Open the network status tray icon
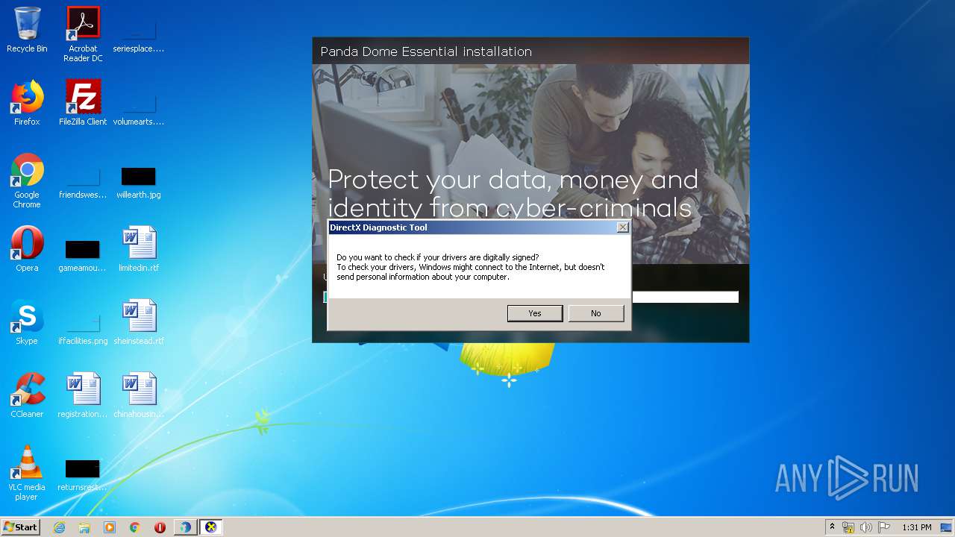 pos(848,527)
